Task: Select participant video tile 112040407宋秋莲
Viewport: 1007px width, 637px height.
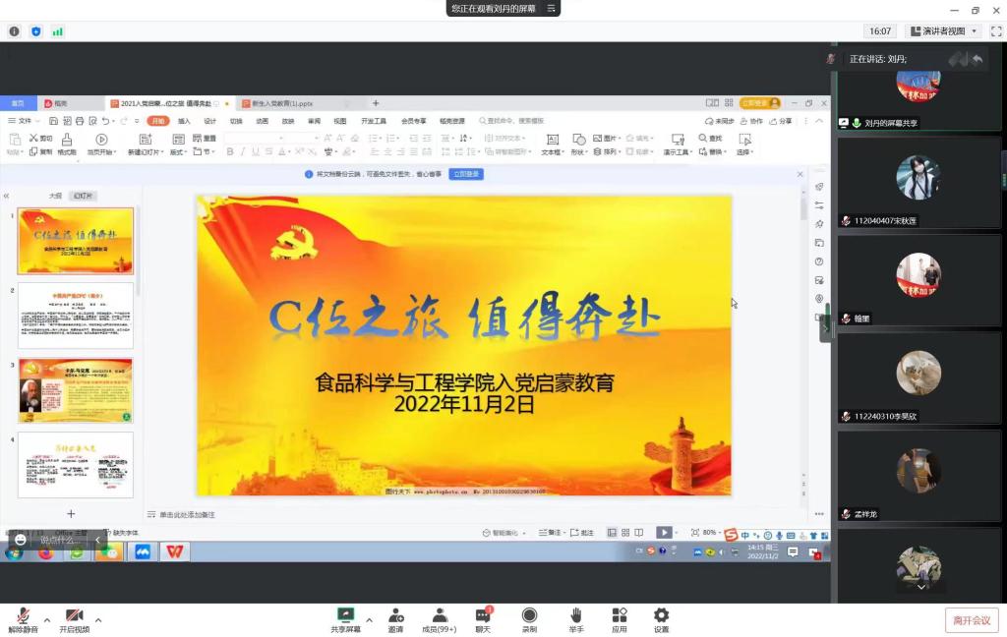Action: point(919,183)
